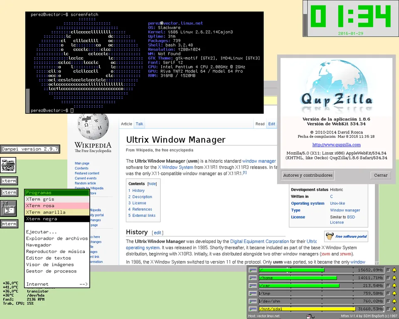Image resolution: width=399 pixels, height=319 pixels.
Task: Switch to Wikipedia's Article tab
Action: (x=126, y=124)
